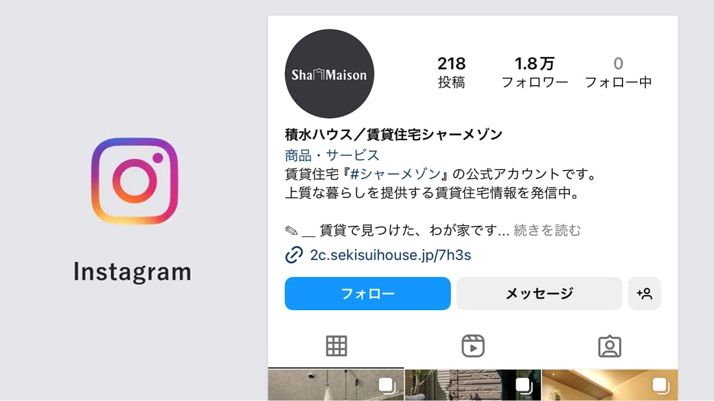This screenshot has height=401, width=714.
Task: View the 1.8万 フォロワー followers list
Action: point(535,72)
